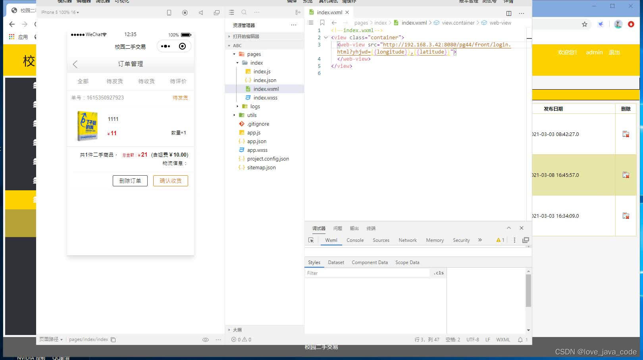Open the search icon above the file tree
Screen dimensions: 643x360
click(244, 12)
